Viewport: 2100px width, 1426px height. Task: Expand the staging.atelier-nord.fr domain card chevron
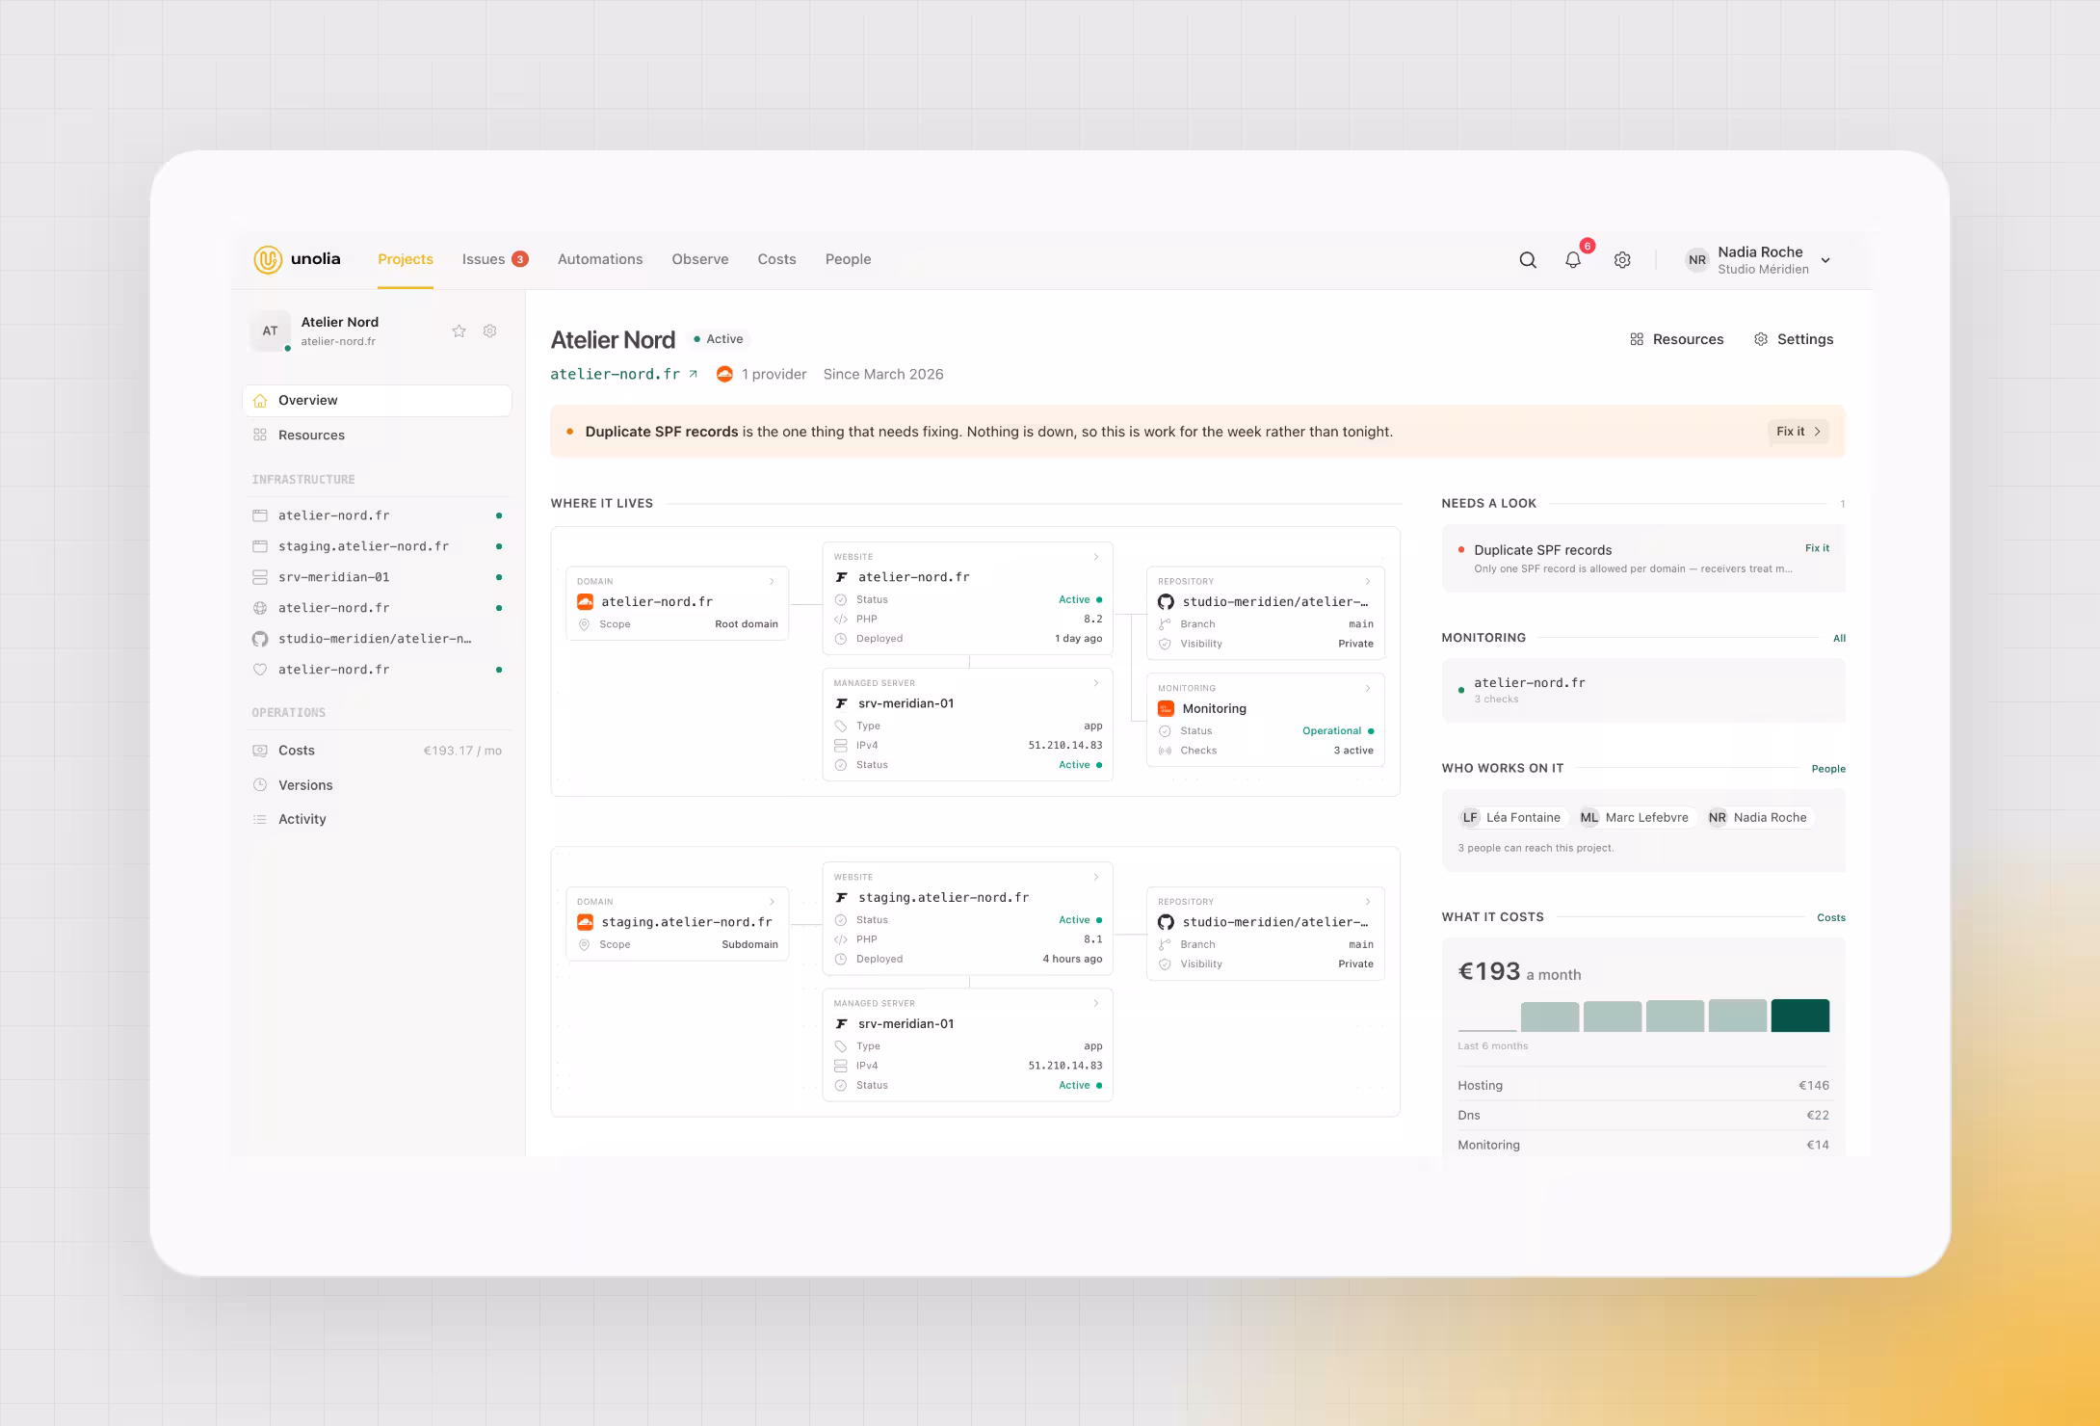click(x=772, y=902)
